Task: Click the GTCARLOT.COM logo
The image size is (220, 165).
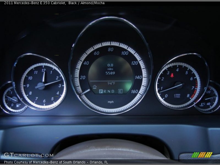Action: [29, 155]
